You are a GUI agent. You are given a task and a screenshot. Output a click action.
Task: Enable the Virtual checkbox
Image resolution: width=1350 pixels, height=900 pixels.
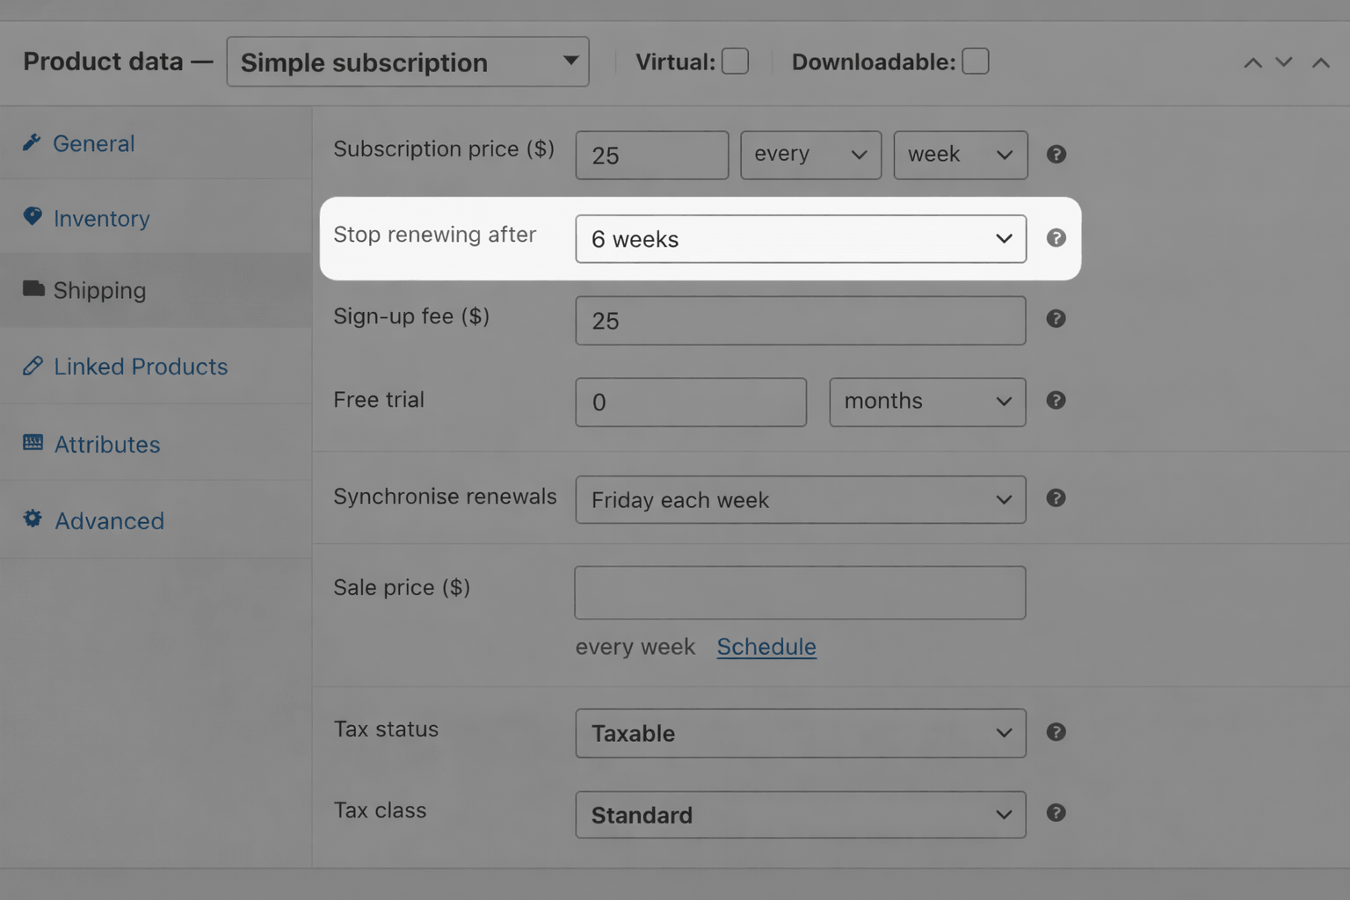coord(735,61)
